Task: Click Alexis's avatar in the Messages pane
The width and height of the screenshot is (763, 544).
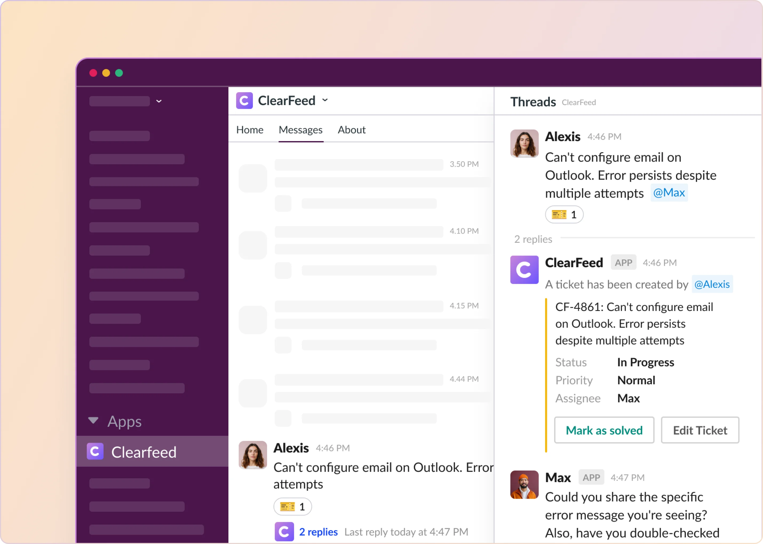Action: [x=252, y=455]
